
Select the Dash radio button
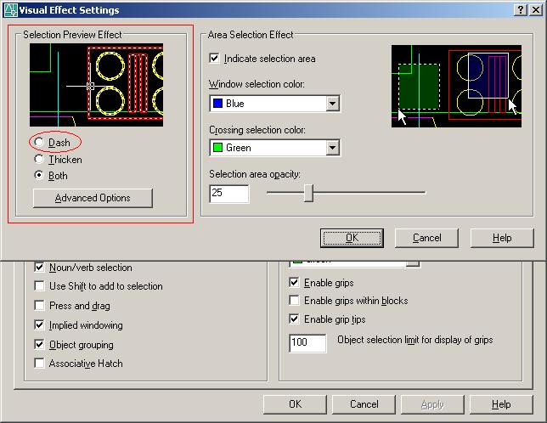point(39,143)
